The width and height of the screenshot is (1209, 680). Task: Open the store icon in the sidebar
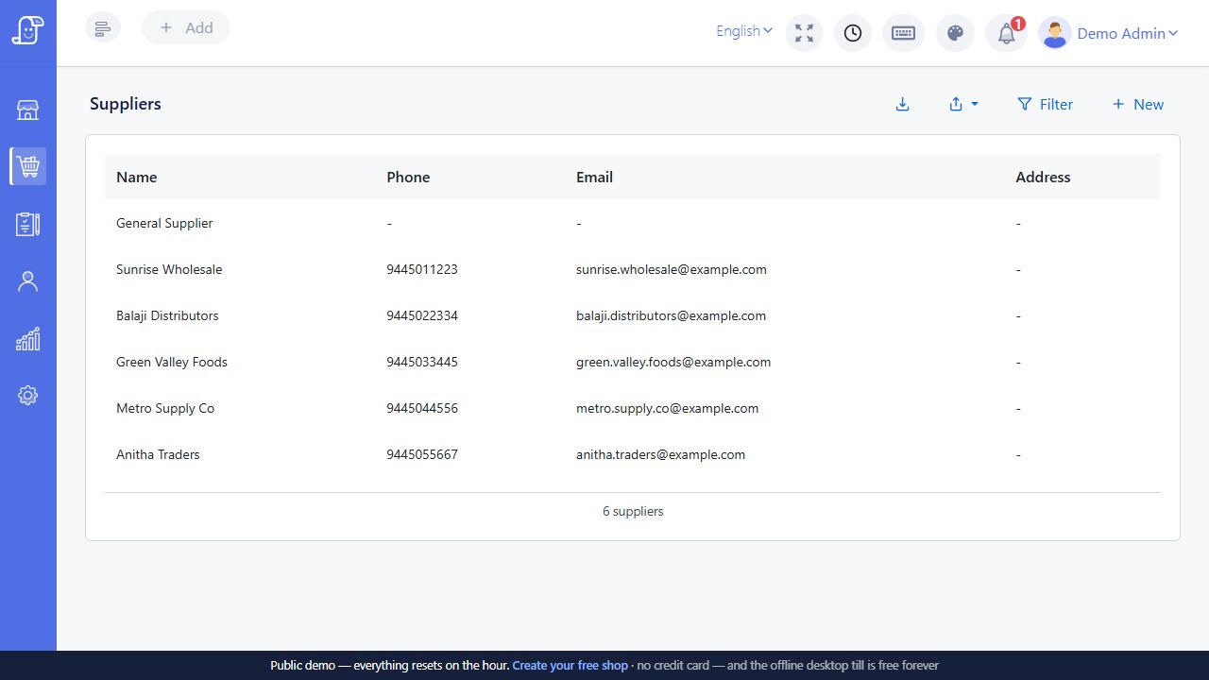coord(28,110)
